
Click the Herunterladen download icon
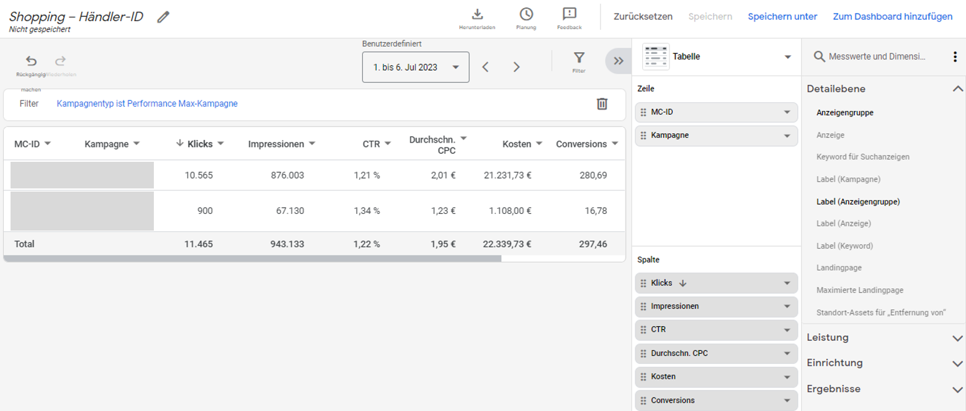[477, 14]
